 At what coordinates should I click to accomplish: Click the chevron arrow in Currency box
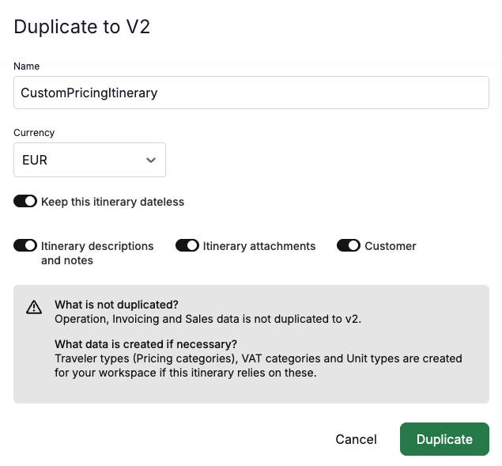[x=151, y=160]
